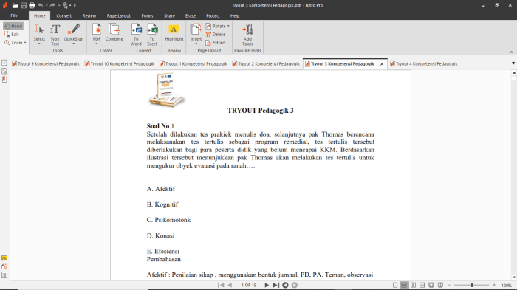Open the bottom-most panel icon in left sidebar

point(4,275)
